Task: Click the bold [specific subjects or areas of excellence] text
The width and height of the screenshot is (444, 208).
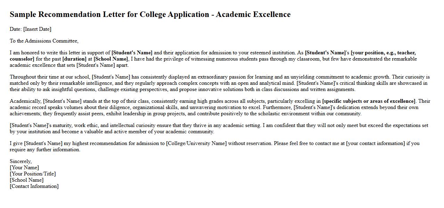Action: click(x=369, y=101)
